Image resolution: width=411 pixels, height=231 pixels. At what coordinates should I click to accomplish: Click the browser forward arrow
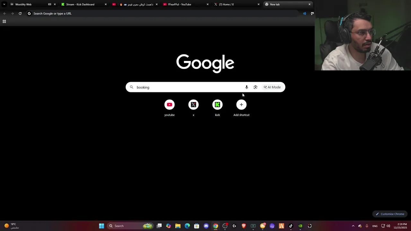click(12, 13)
